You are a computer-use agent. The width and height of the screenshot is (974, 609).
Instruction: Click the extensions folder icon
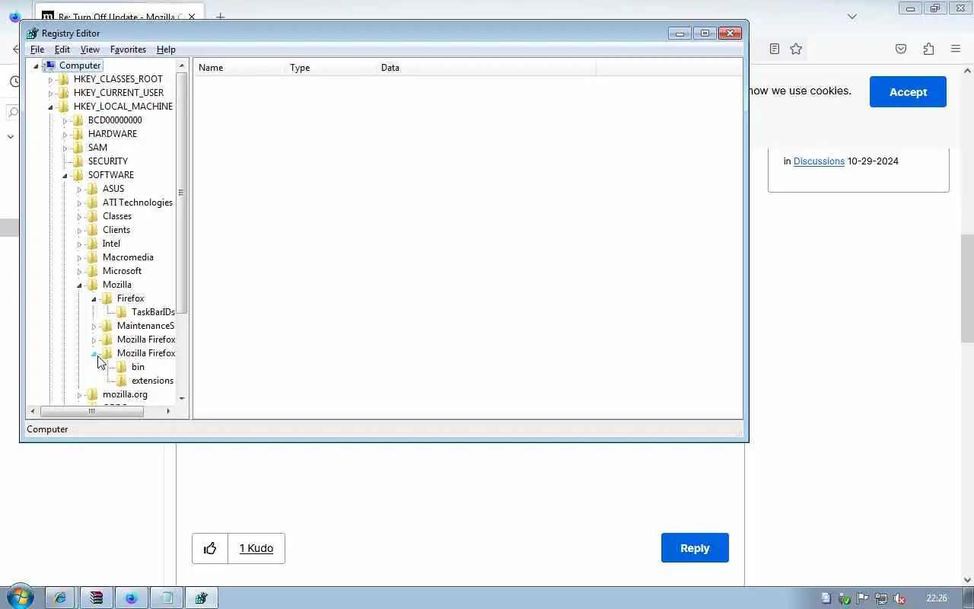[122, 381]
